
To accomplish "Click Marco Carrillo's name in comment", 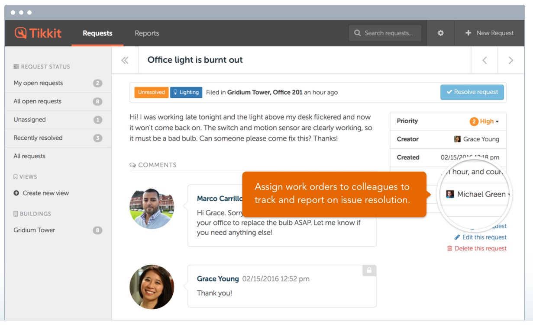I will tap(220, 199).
